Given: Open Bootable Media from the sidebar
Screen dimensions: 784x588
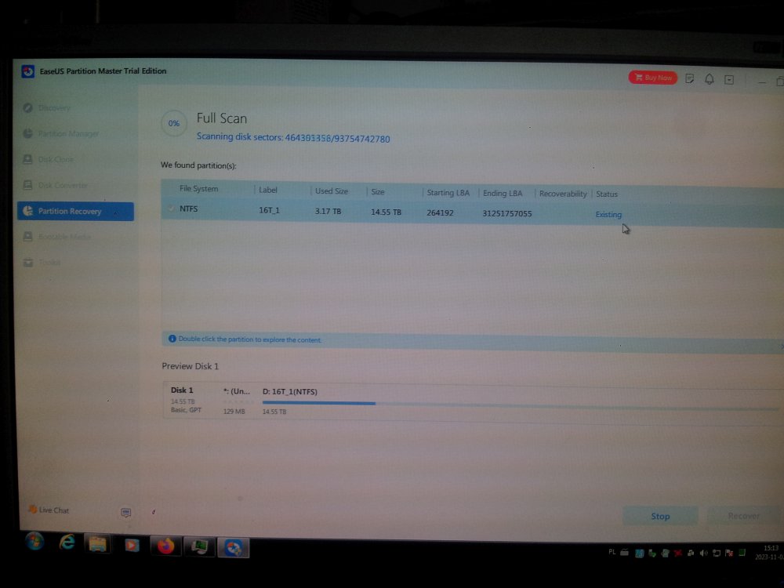Looking at the screenshot, I should (64, 237).
